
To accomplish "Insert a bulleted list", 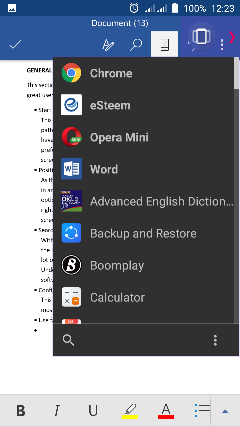I will [202, 411].
